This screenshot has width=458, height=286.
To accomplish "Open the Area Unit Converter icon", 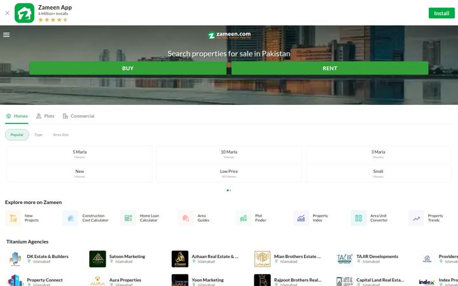I will coord(359,218).
